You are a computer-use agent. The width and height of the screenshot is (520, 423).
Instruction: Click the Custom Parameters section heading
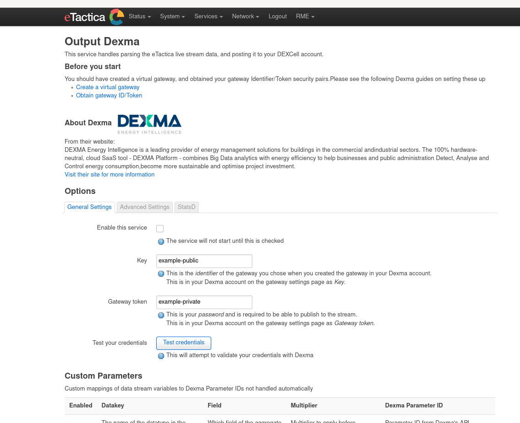click(x=104, y=376)
